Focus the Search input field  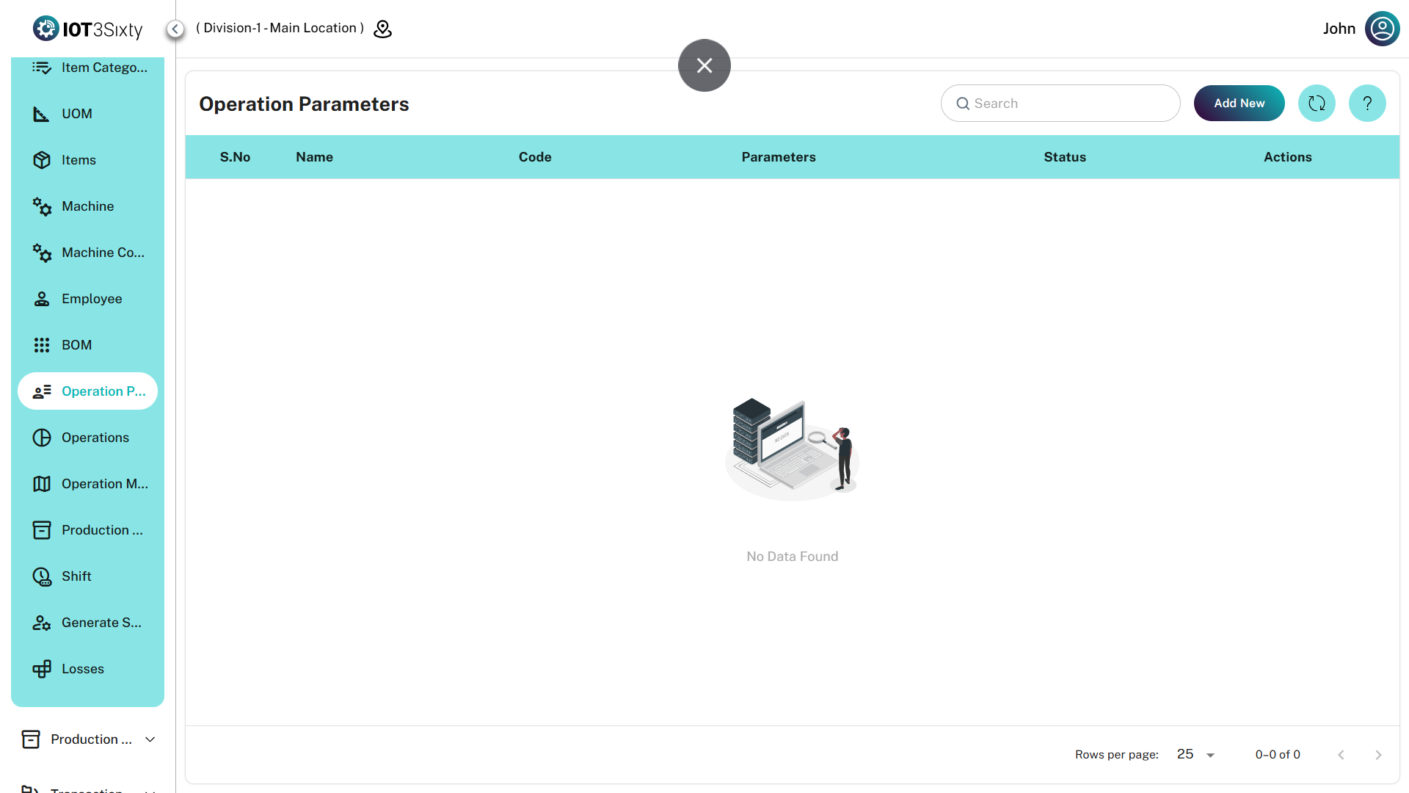1060,104
